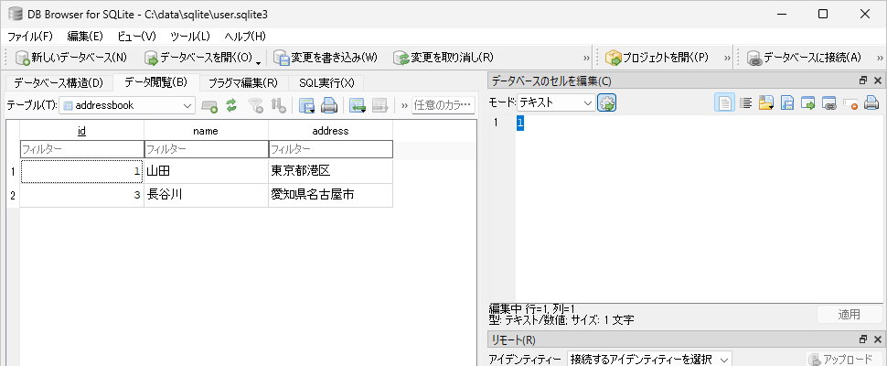The height and width of the screenshot is (366, 887).
Task: Expand the identity selection dropdown
Action: click(x=649, y=360)
